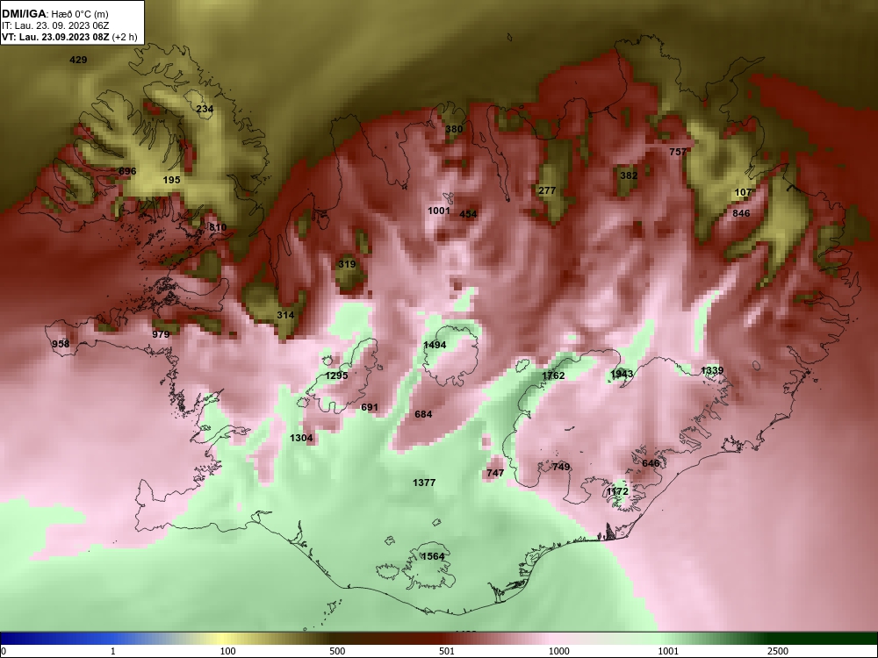The width and height of the screenshot is (878, 658).
Task: Click the 234 height label
Action: (205, 109)
